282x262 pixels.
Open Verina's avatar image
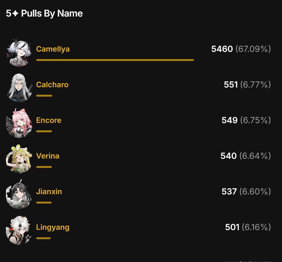pos(19,159)
